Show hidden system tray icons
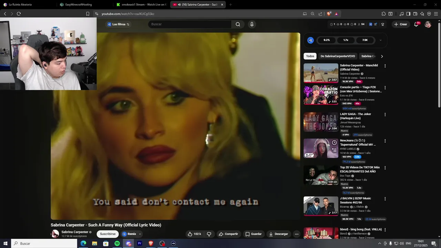This screenshot has height=248, width=441. coord(379,244)
